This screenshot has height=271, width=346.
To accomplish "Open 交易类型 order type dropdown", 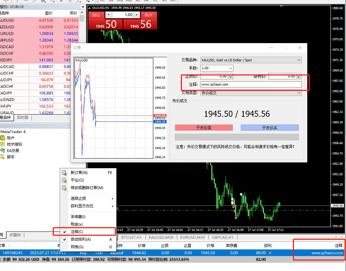I will (299, 93).
